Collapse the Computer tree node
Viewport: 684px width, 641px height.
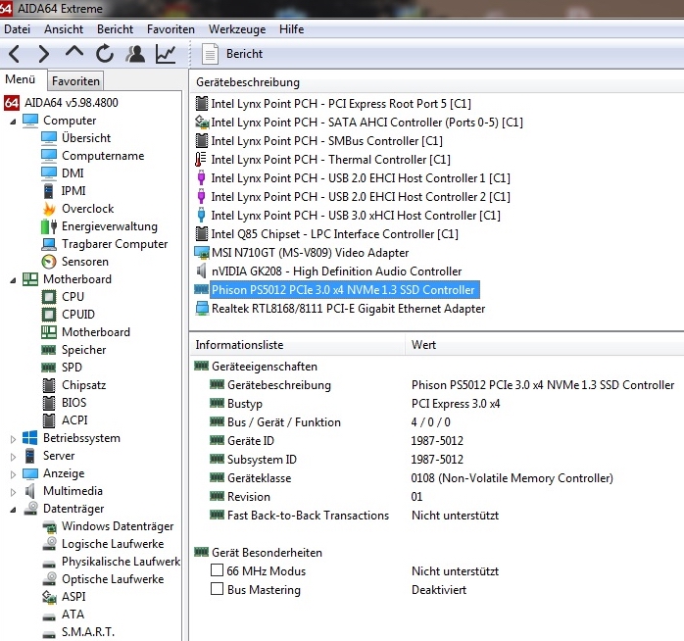click(x=13, y=122)
